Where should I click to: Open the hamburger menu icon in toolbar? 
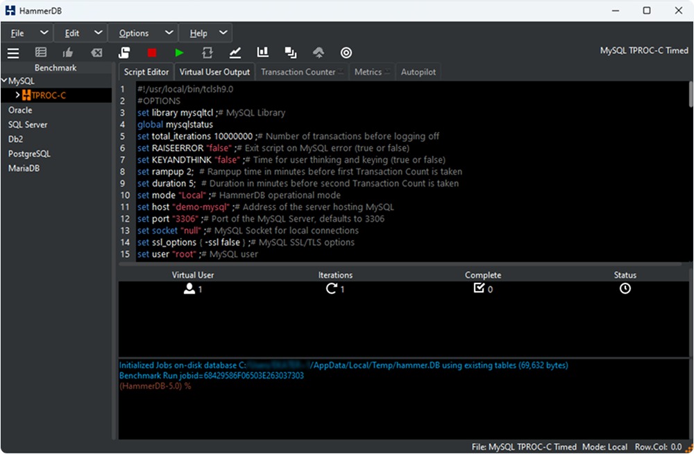coord(13,53)
